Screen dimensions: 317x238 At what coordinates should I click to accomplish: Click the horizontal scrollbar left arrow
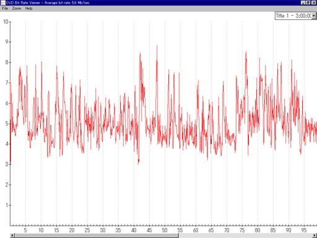coord(12,236)
